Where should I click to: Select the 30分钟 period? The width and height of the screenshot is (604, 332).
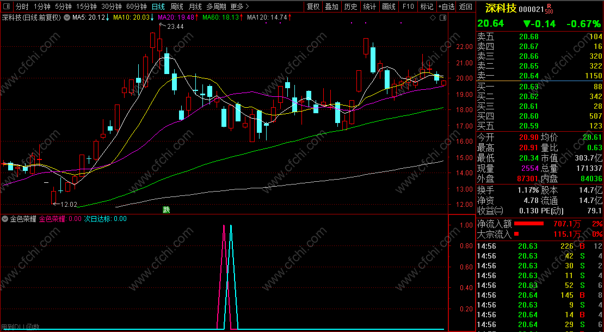(112, 7)
